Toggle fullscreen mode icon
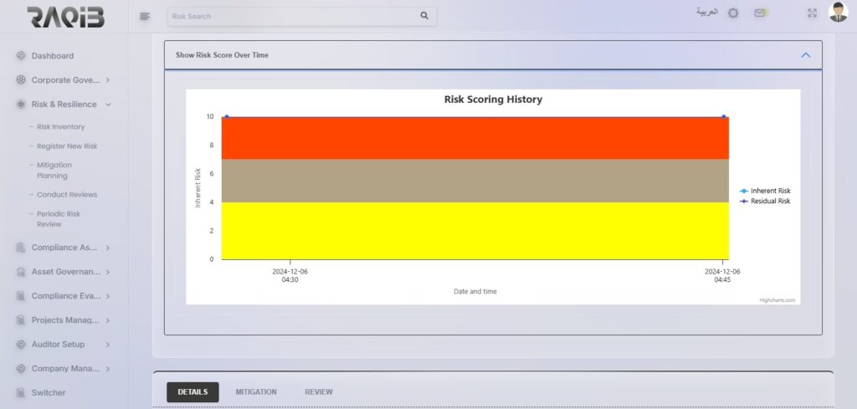The image size is (857, 409). pos(811,13)
